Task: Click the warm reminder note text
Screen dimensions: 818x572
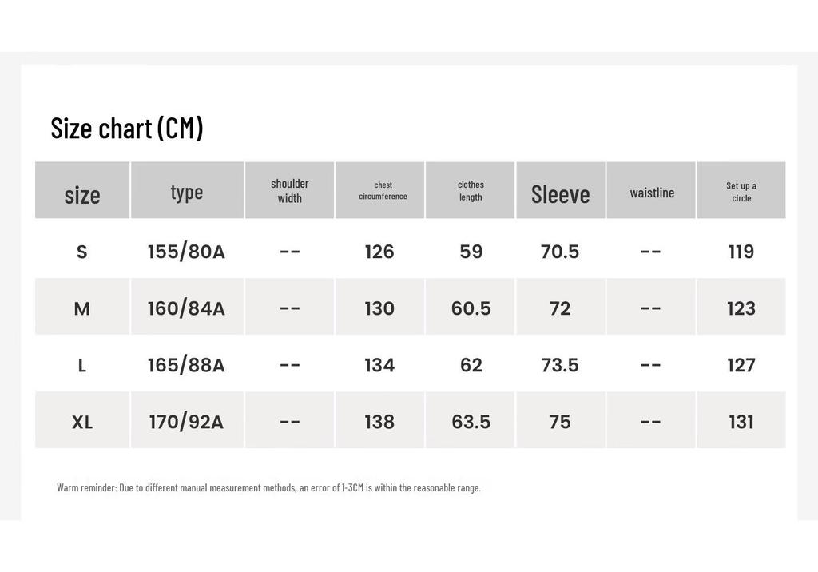Action: 268,487
